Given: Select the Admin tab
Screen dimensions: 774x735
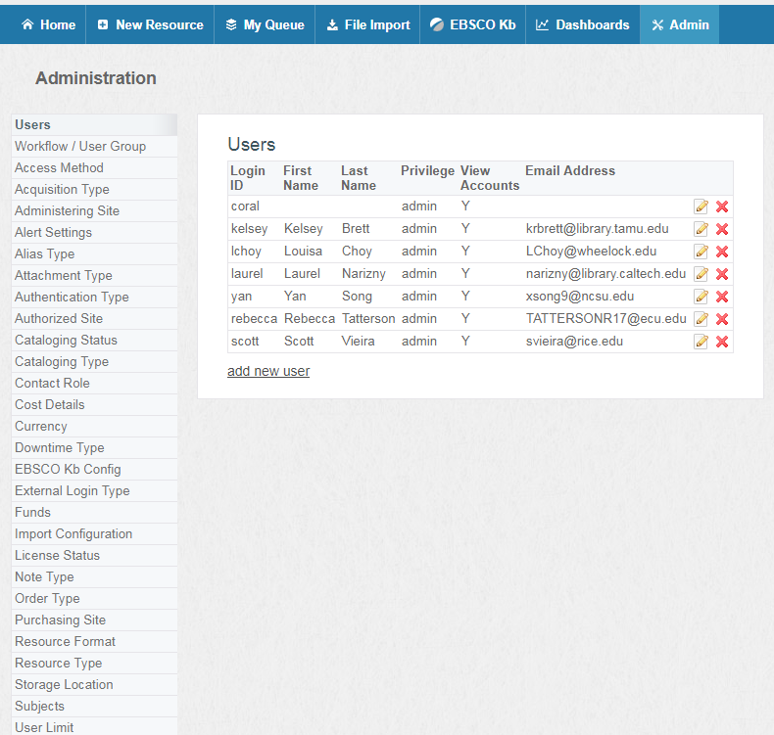Looking at the screenshot, I should (680, 24).
